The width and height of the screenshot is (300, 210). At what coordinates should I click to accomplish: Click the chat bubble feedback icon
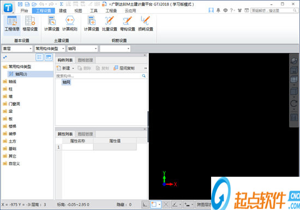click(225, 10)
